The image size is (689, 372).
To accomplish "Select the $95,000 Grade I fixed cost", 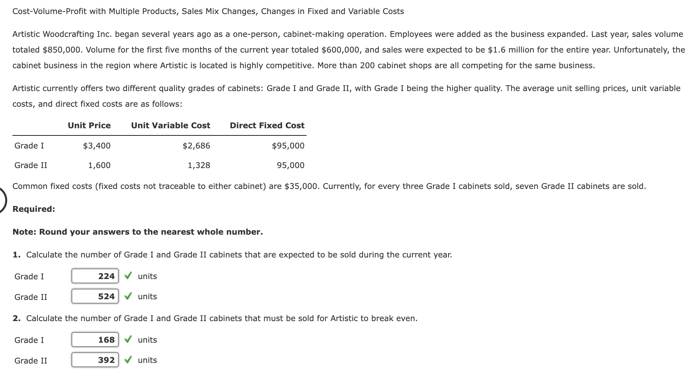I will pyautogui.click(x=288, y=146).
